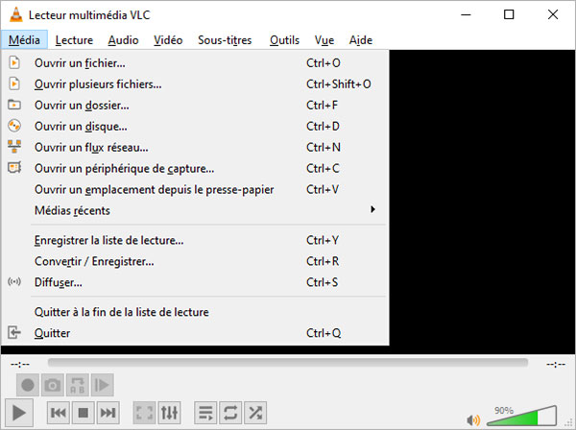
Task: Click remaining time label on right
Action: click(x=556, y=364)
